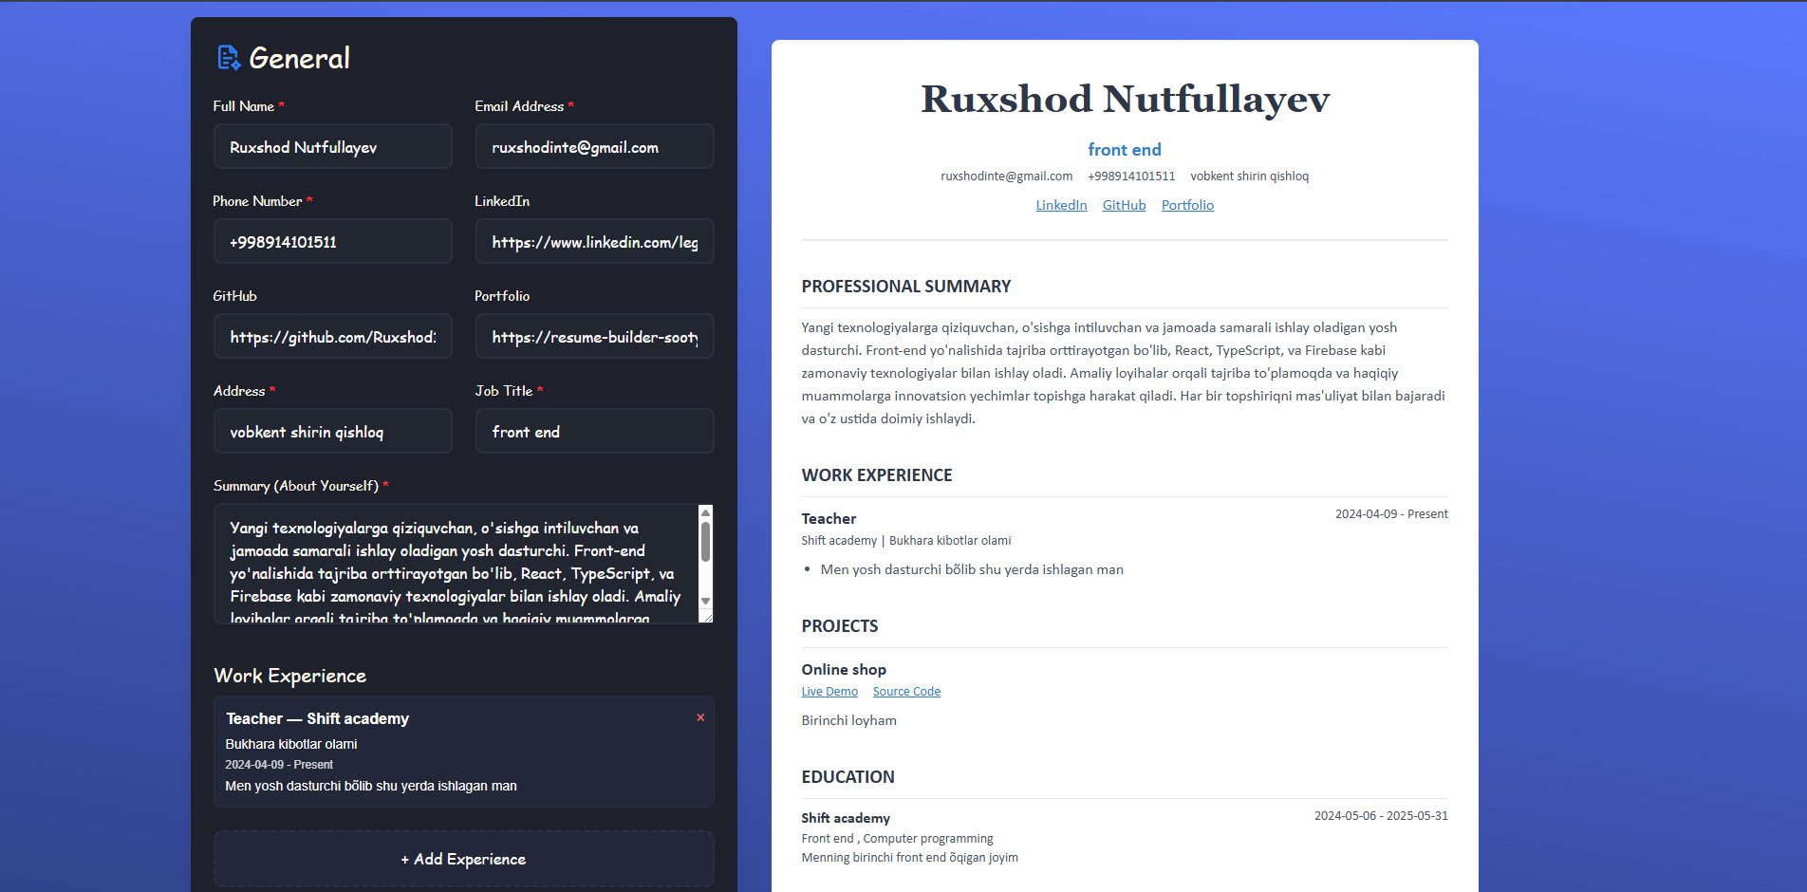Click the Address input field
The height and width of the screenshot is (892, 1807).
[332, 432]
